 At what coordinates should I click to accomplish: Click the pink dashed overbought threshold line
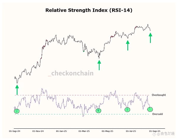(82, 95)
